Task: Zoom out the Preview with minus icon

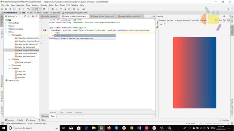Action: 216,20
